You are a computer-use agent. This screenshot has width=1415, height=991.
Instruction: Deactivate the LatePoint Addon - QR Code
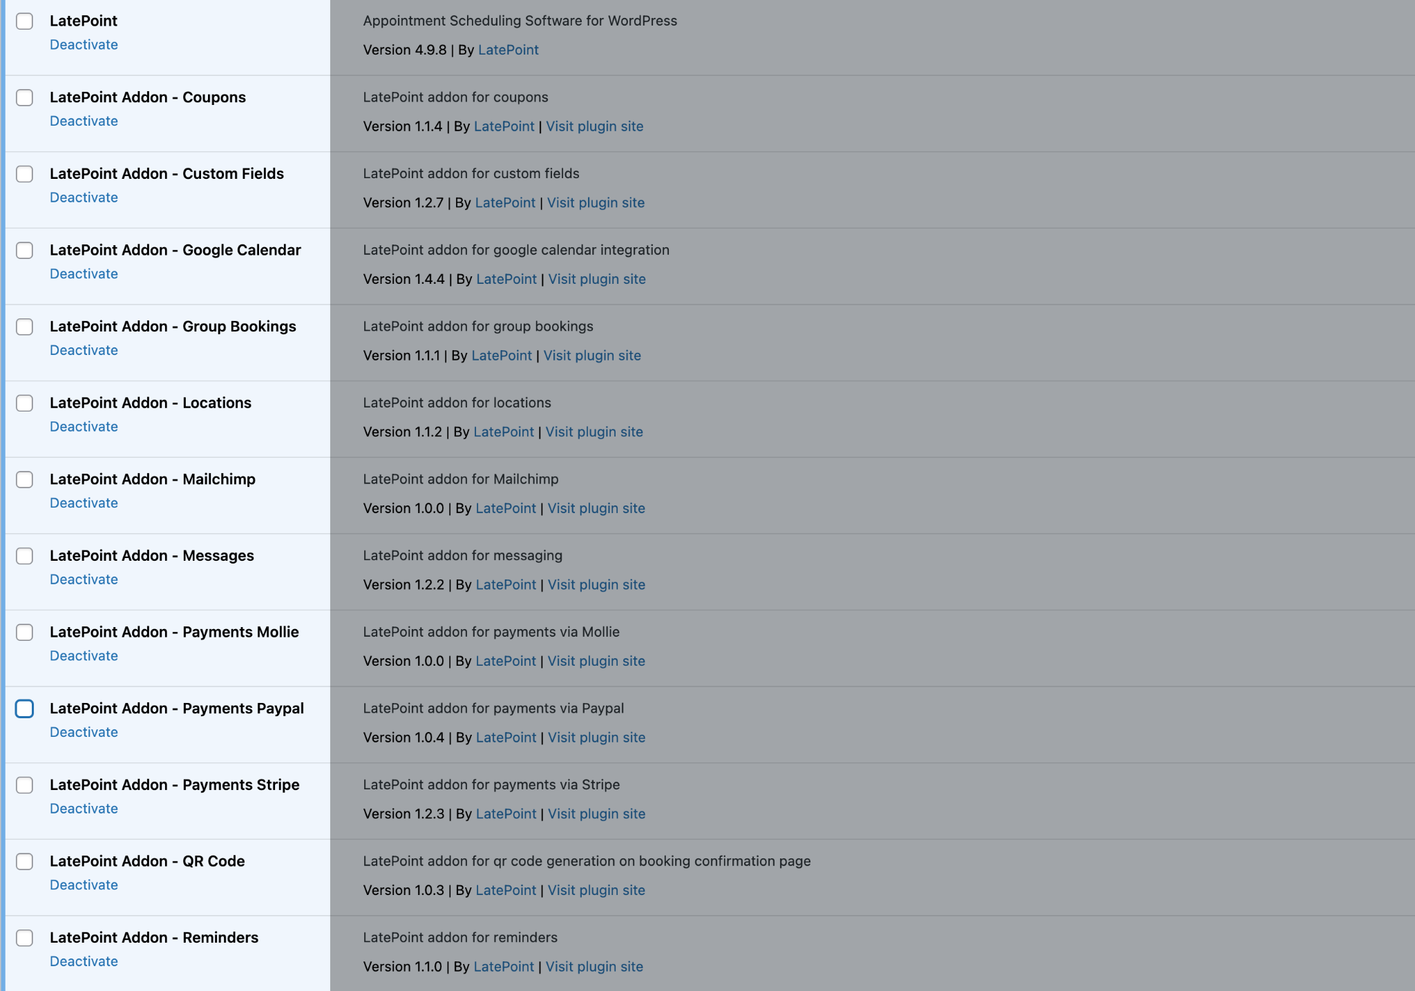click(84, 885)
